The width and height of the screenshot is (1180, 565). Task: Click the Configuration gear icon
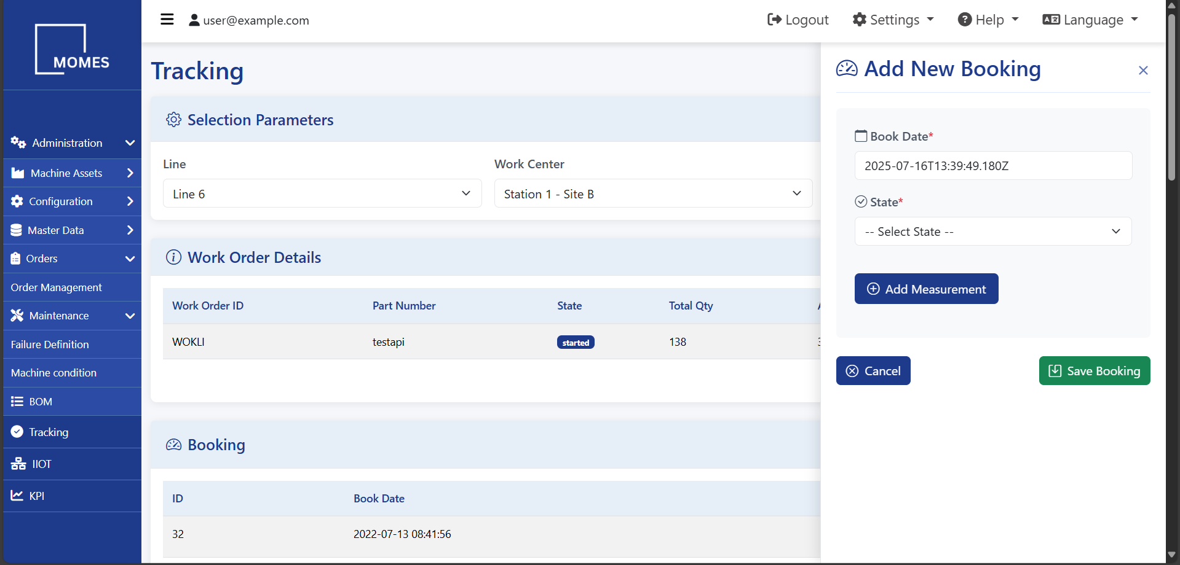click(x=17, y=201)
